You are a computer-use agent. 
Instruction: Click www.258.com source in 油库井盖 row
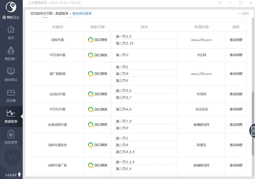pos(201,40)
